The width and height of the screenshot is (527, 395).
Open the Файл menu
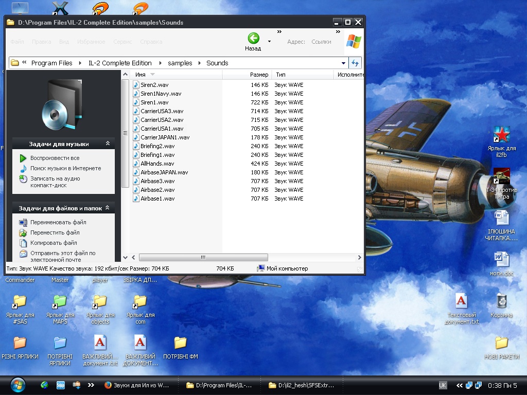pos(17,42)
